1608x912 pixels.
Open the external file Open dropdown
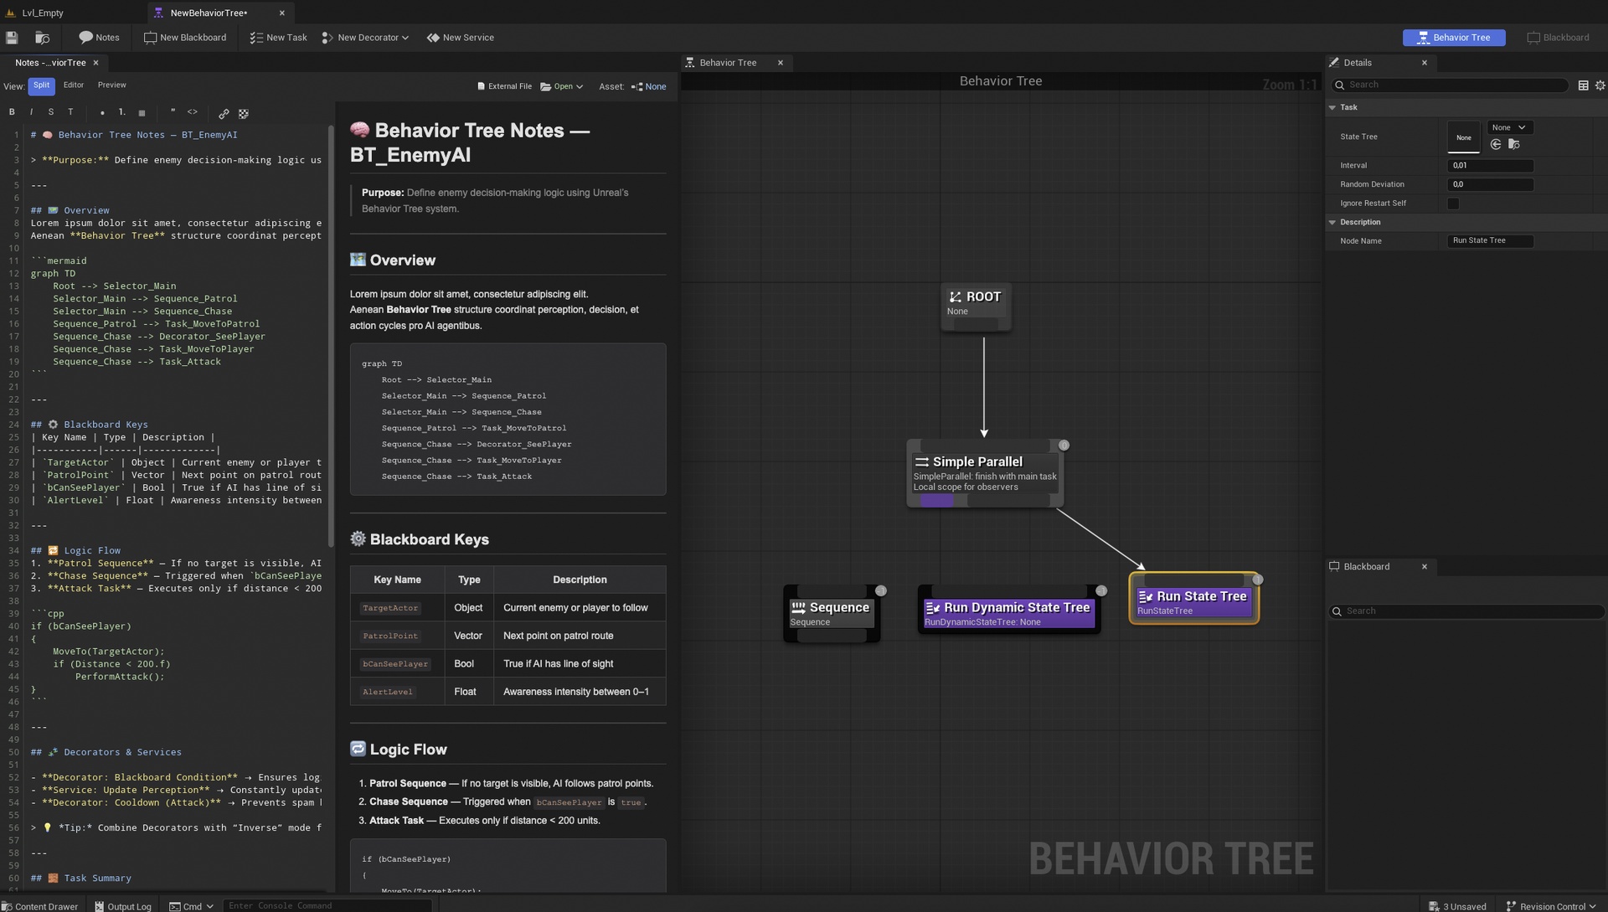(x=561, y=86)
